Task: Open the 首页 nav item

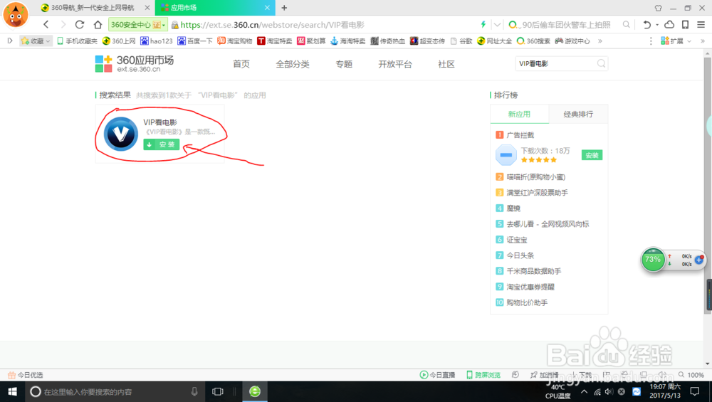Action: 241,64
